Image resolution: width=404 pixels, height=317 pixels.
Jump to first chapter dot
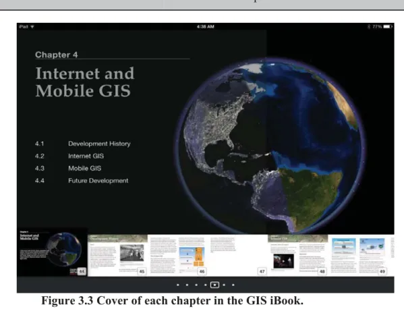(x=178, y=285)
